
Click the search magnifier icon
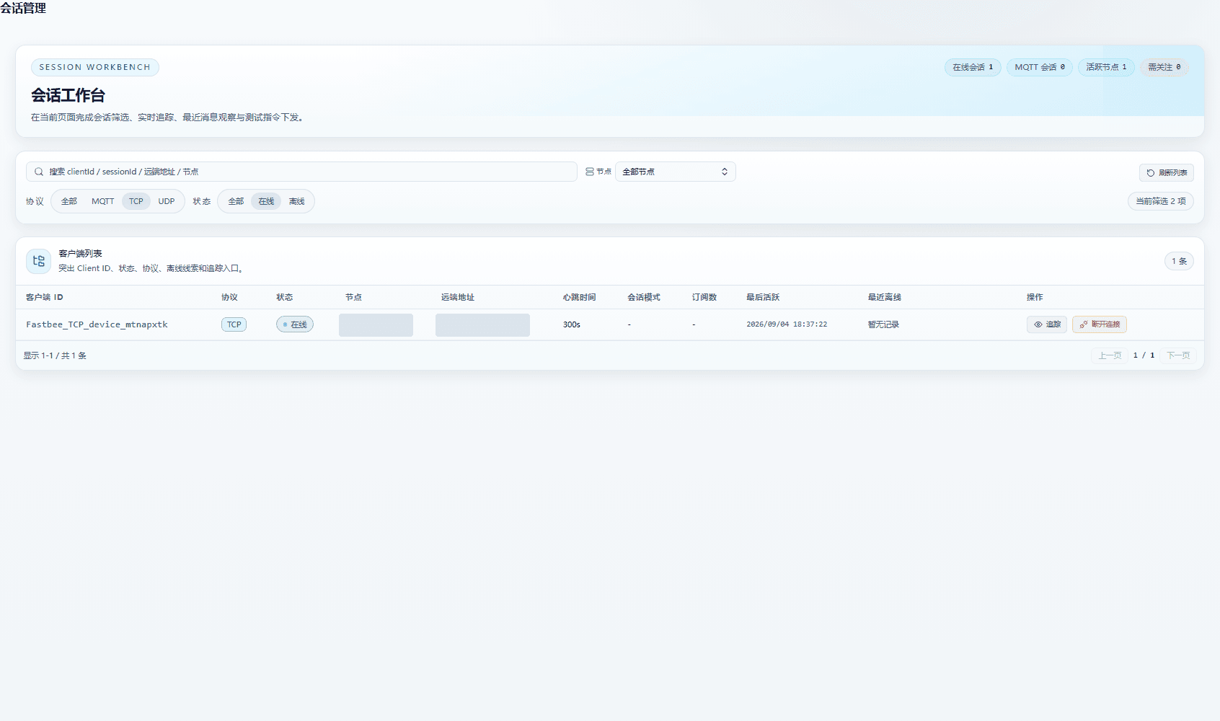39,172
